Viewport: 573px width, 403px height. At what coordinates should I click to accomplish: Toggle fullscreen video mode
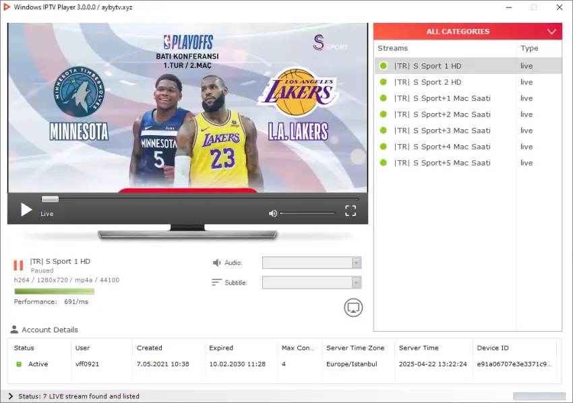coord(351,211)
